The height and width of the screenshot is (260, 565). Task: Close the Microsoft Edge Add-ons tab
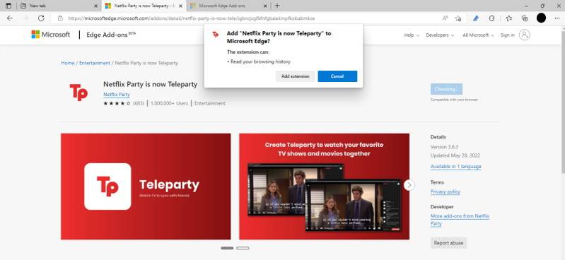[x=265, y=6]
